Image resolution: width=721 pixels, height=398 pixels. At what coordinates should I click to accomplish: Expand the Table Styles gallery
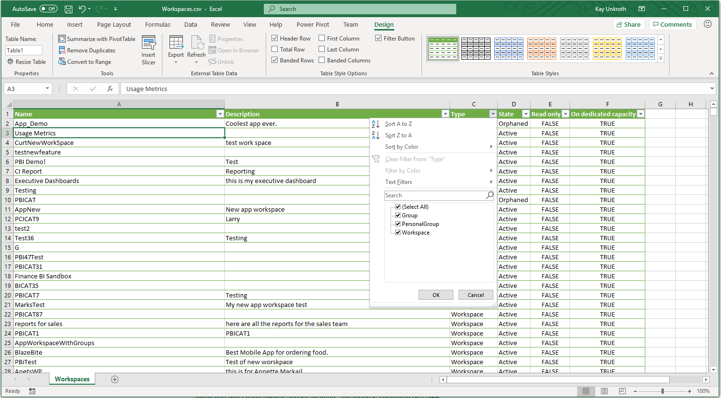click(x=661, y=59)
